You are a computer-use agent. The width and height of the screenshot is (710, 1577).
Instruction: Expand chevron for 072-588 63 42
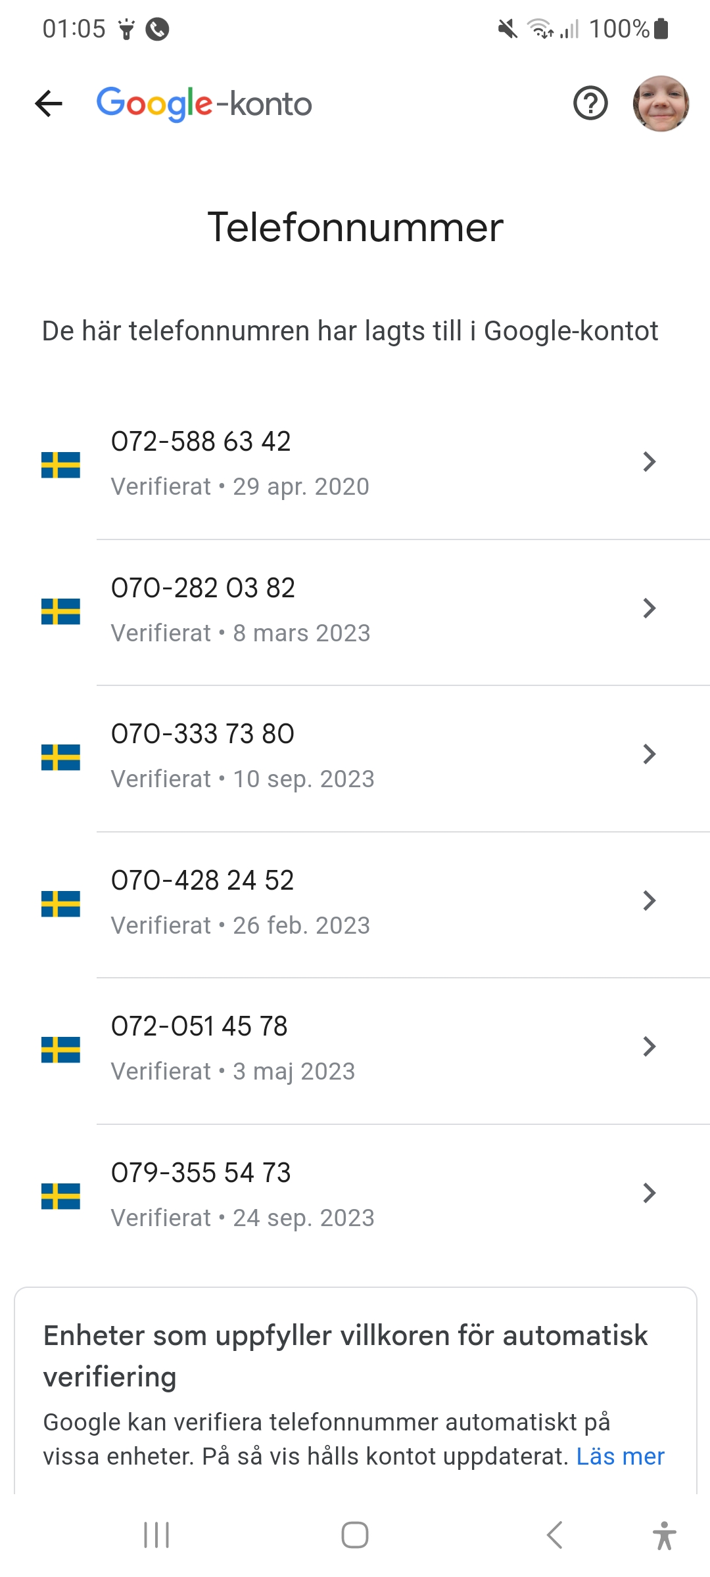pyautogui.click(x=650, y=462)
